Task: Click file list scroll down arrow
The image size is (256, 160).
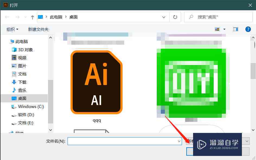Action: [x=253, y=130]
